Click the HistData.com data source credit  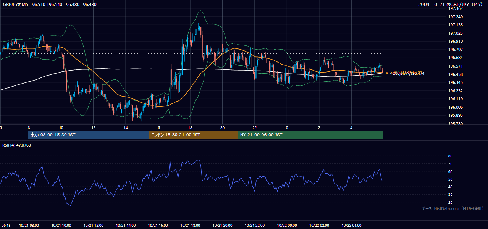[453, 208]
